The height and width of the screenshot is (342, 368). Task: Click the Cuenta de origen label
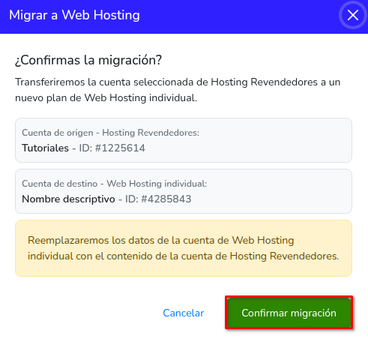(110, 133)
